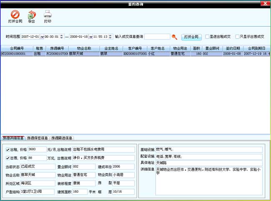Image resolution: width=271 pixels, height=201 pixels.
Task: Enable 只显示出售成交 checkbox
Action: tap(237, 37)
